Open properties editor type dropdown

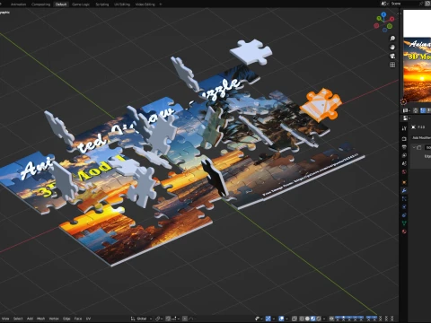pos(407,118)
